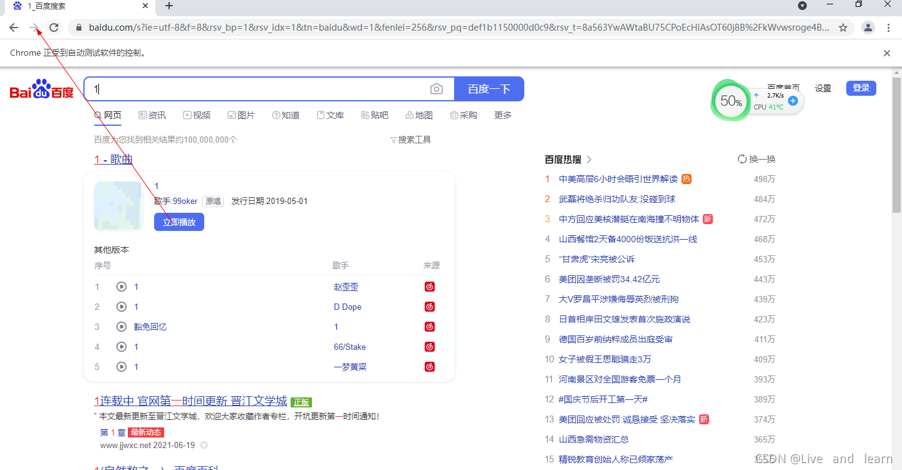The height and width of the screenshot is (470, 902).
Task: Open NetEase source icon for 豁免回忆 row
Action: coord(430,327)
